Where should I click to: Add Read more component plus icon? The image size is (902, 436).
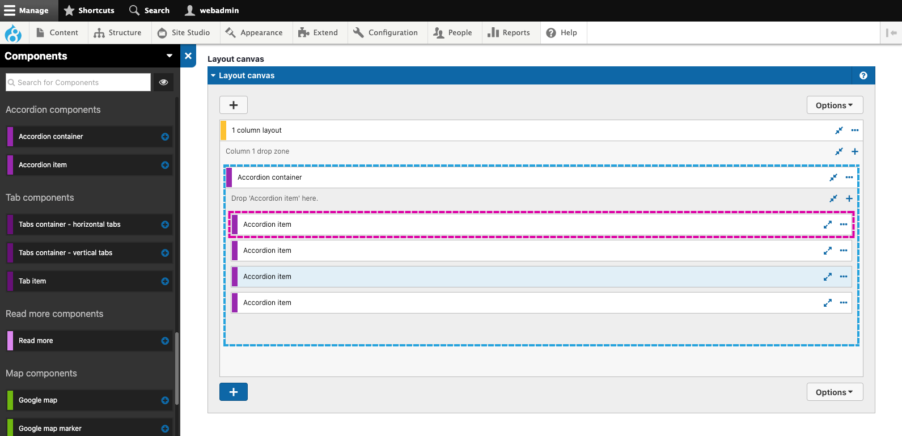click(x=165, y=341)
